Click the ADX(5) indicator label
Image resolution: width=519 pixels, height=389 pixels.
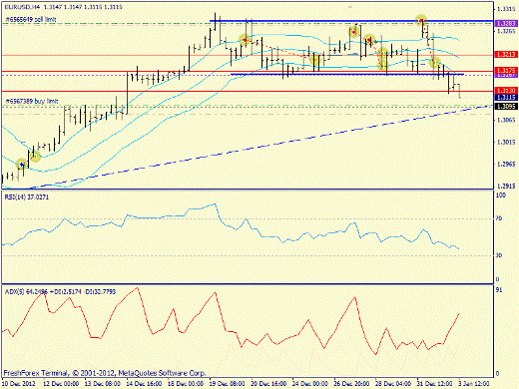click(x=60, y=291)
